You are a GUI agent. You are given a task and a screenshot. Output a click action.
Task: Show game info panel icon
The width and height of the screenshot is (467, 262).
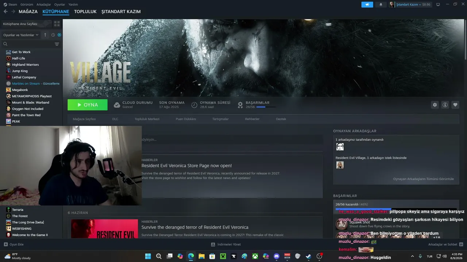445,105
